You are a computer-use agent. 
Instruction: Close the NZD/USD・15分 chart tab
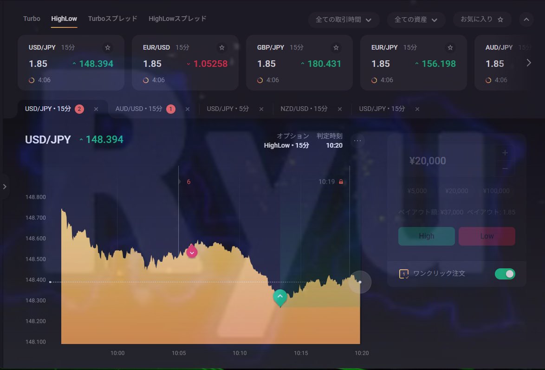340,109
